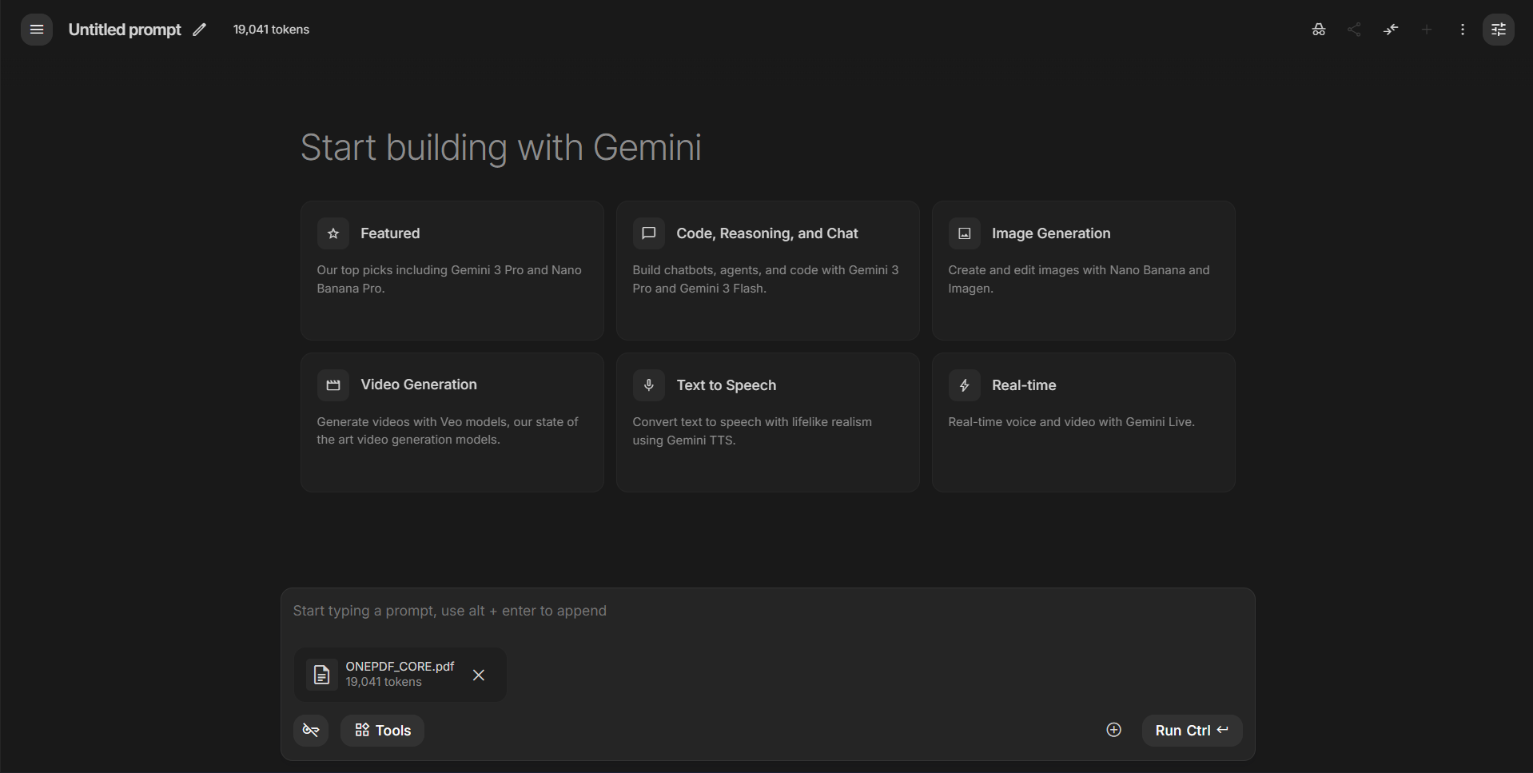Toggle the run settings panel
This screenshot has height=773, width=1533.
tap(1499, 29)
